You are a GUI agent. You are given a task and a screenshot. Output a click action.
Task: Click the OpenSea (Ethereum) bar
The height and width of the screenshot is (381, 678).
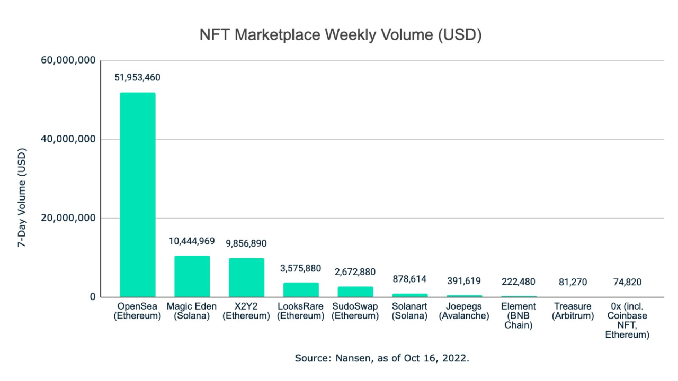point(138,194)
